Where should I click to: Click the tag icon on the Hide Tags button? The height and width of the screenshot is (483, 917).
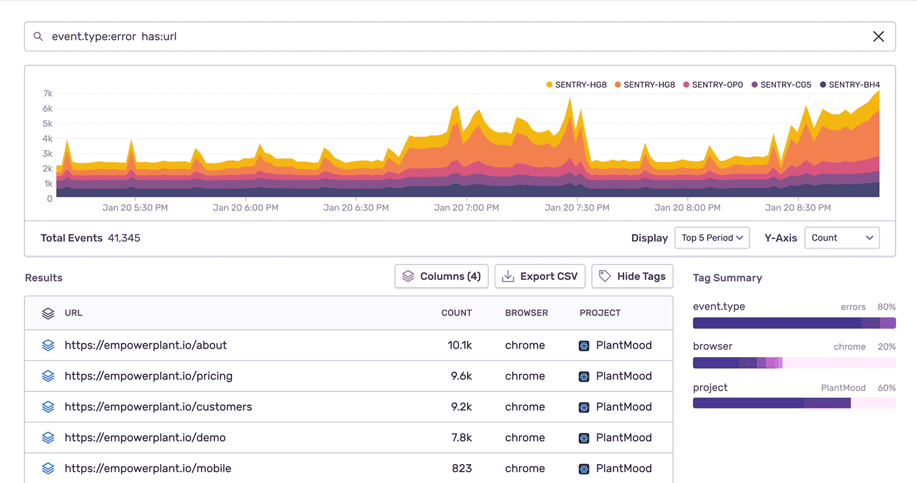click(x=605, y=276)
